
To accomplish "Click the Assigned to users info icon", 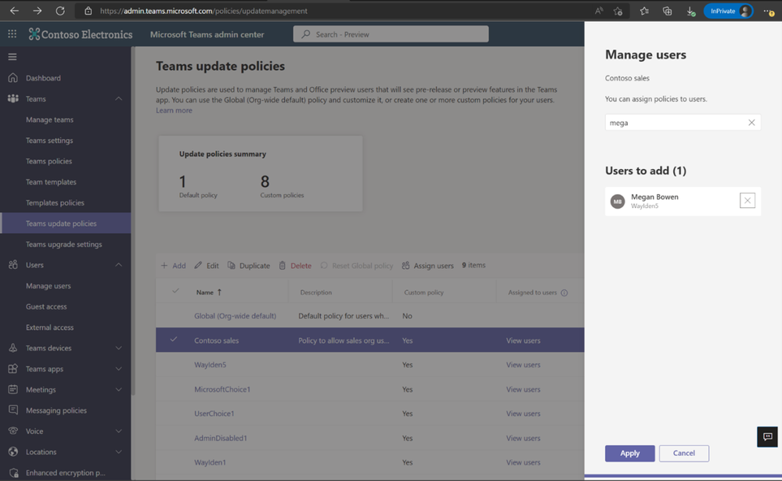I will click(x=564, y=293).
